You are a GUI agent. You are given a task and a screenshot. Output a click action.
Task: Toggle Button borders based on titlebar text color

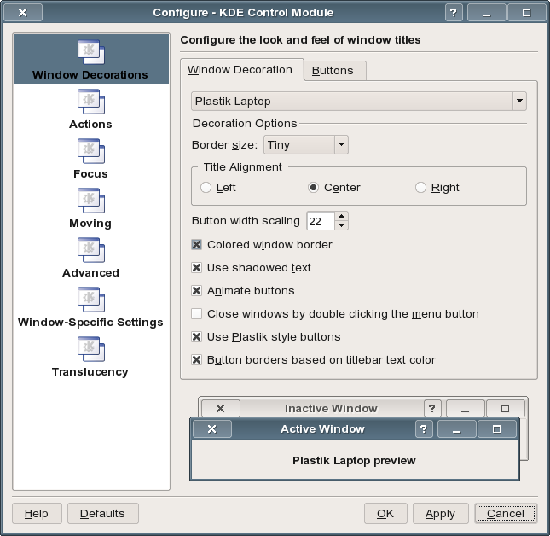[196, 360]
